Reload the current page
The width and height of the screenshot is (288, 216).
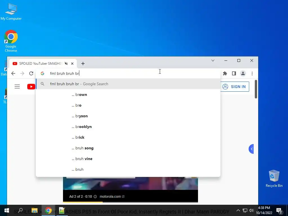coord(31,73)
